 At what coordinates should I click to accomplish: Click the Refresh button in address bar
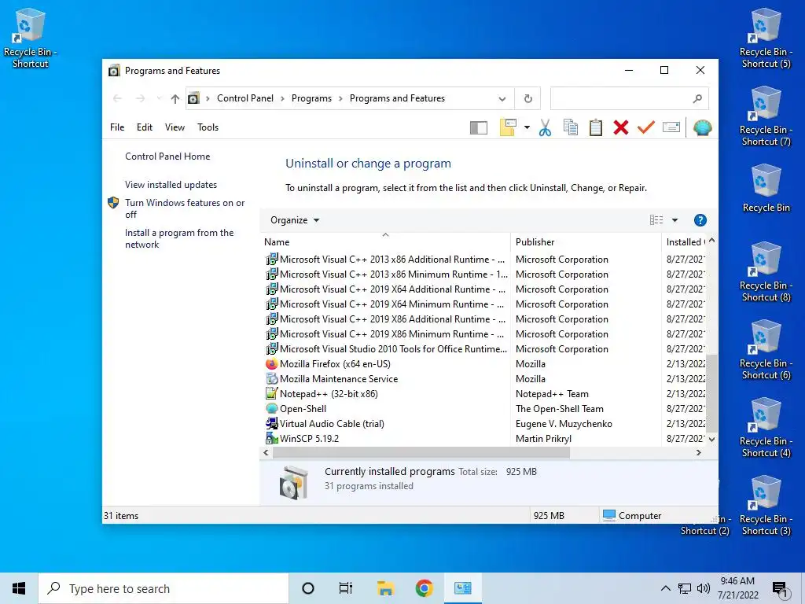(x=527, y=98)
